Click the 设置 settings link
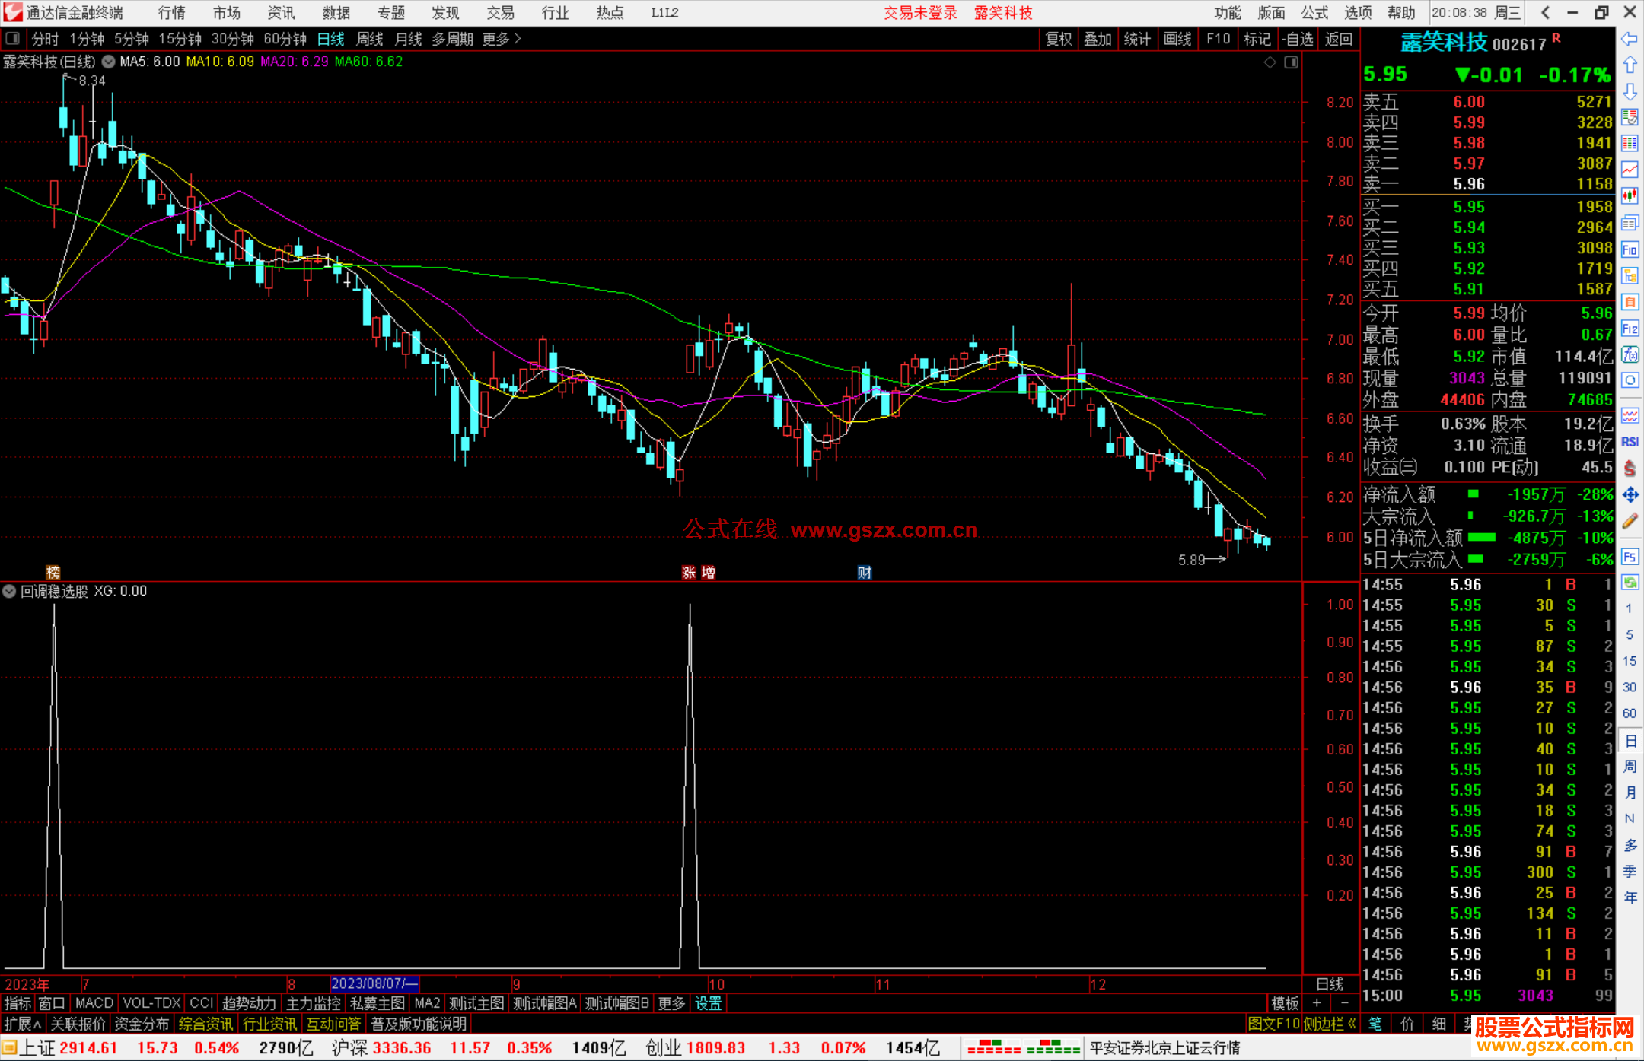This screenshot has height=1061, width=1644. (x=708, y=1003)
